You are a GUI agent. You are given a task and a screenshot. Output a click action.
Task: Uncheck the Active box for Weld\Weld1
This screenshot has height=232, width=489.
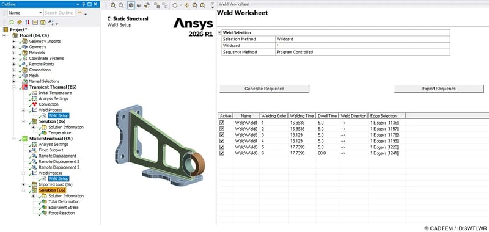pos(222,123)
